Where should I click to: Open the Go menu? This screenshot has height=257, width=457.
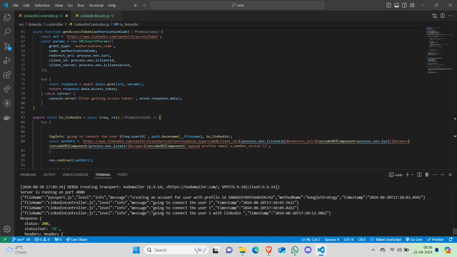point(70,5)
